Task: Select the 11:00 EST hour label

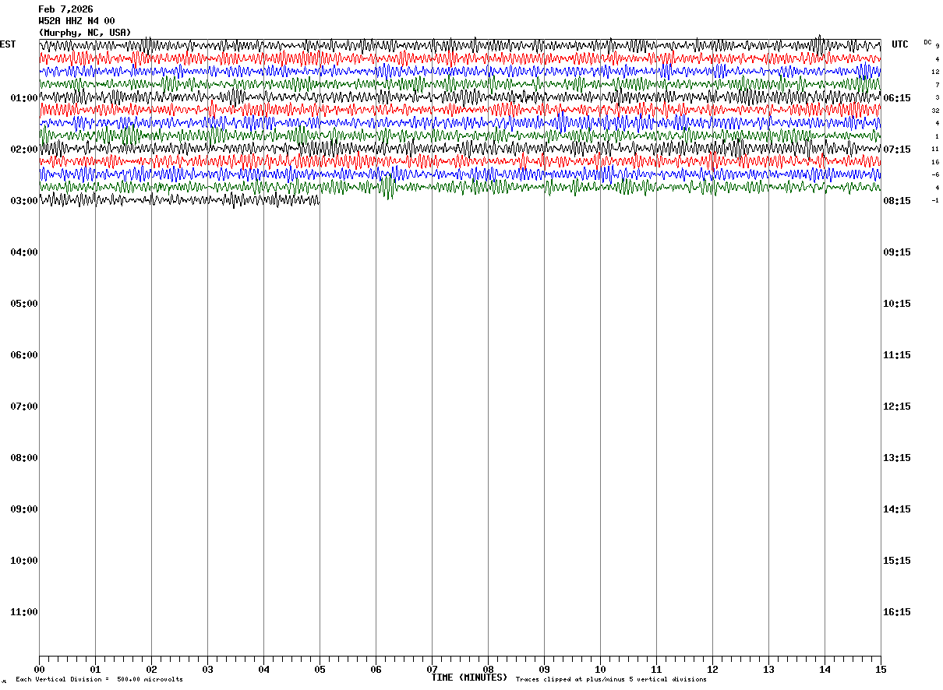Action: (24, 612)
